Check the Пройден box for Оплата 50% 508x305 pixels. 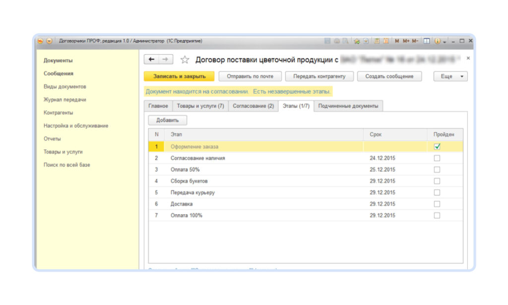(437, 170)
